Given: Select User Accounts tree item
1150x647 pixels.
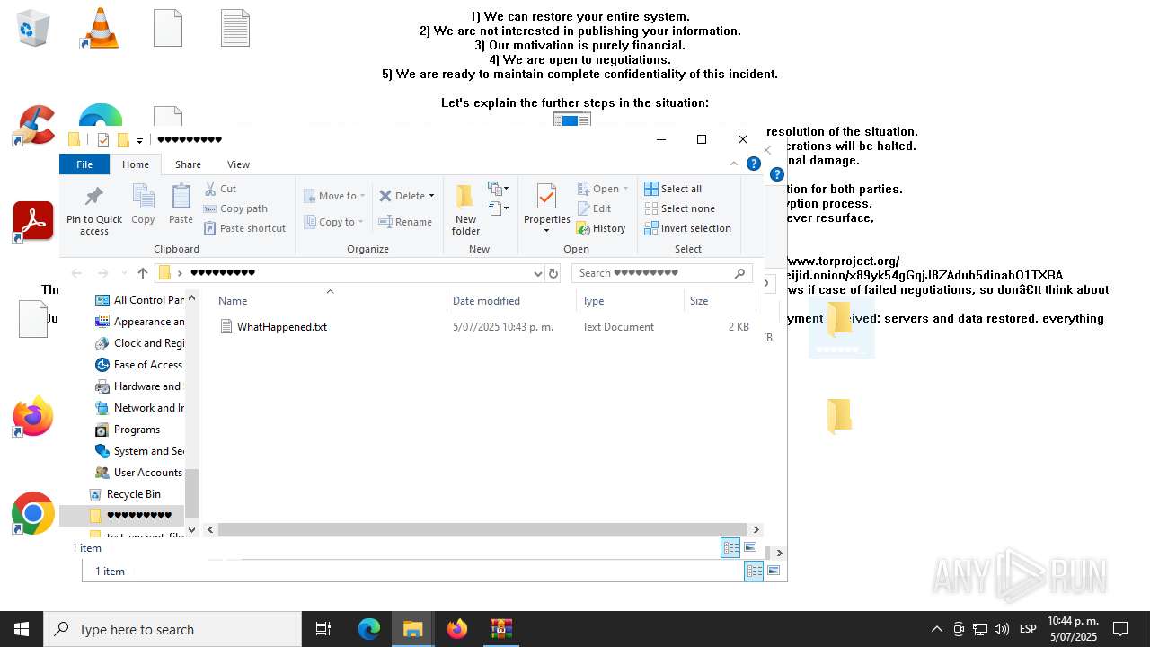Looking at the screenshot, I should [x=139, y=473].
